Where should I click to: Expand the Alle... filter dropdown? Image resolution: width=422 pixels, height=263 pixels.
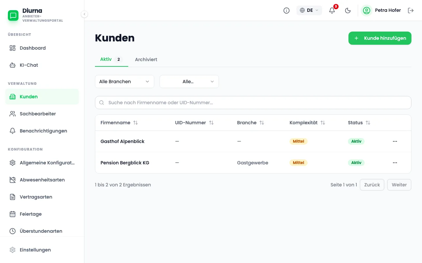click(189, 82)
